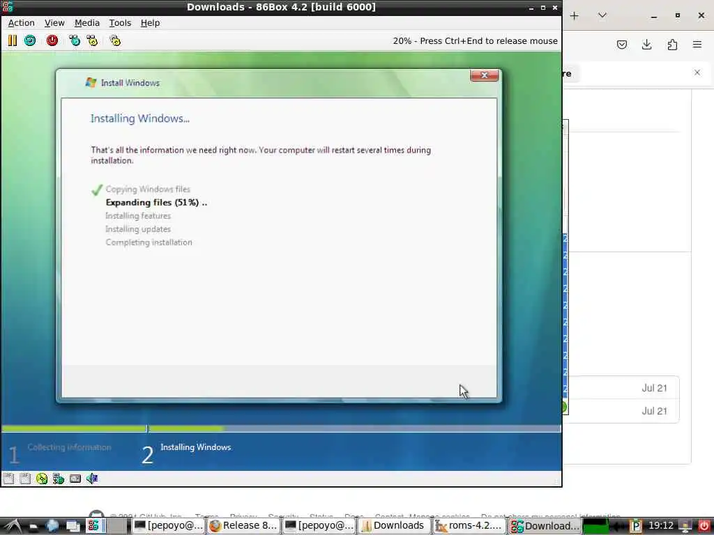Send Ctrl+Alt+Esc via the middle yellow gear icon
The image size is (714, 535).
click(93, 41)
